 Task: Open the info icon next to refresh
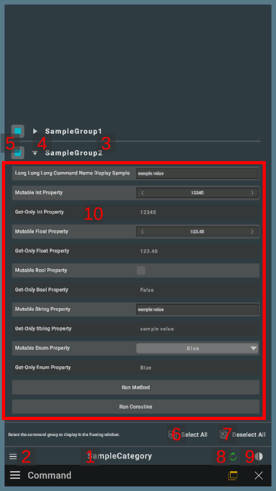click(x=259, y=456)
